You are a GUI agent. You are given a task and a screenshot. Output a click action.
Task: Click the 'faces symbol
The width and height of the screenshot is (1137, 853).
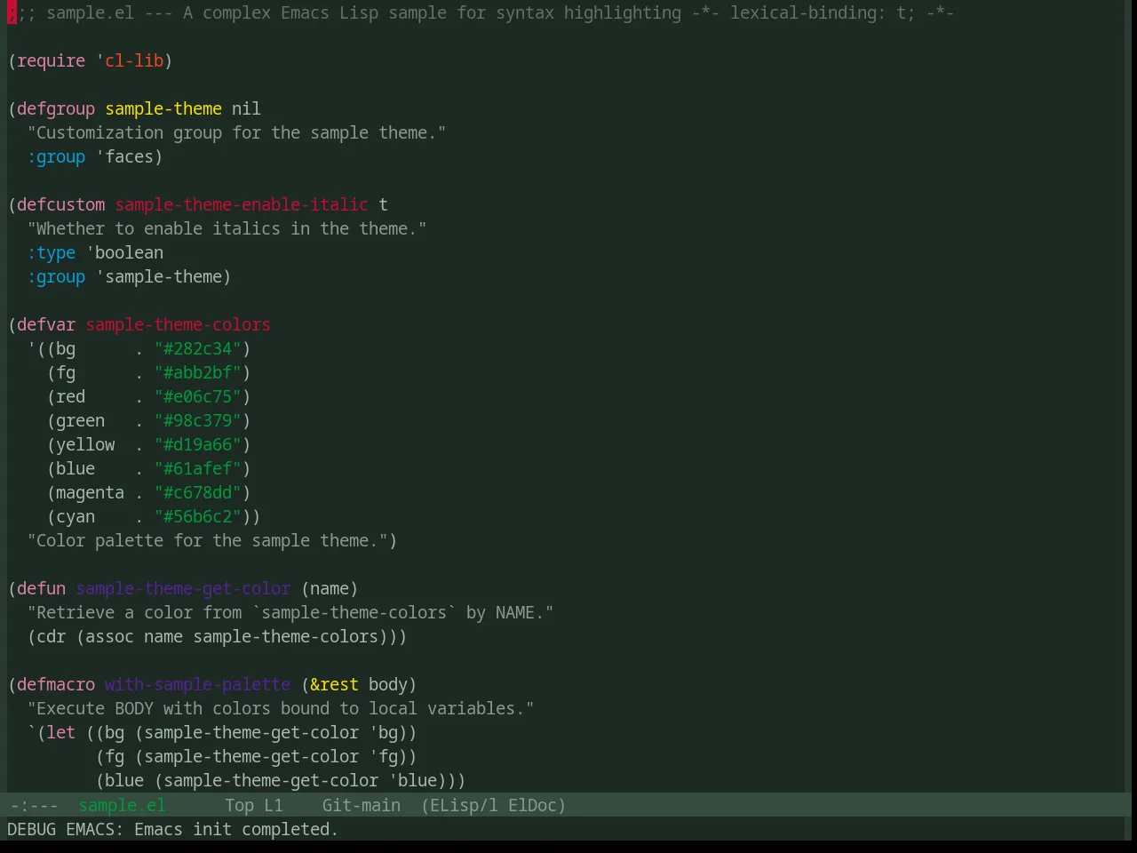tap(125, 156)
